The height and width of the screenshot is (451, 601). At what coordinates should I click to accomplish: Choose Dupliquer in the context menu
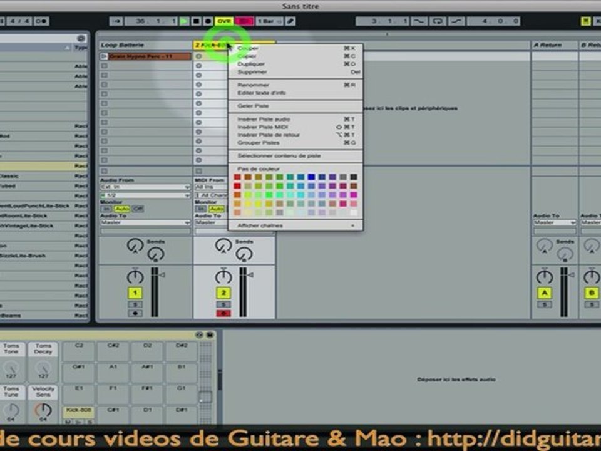[296, 64]
